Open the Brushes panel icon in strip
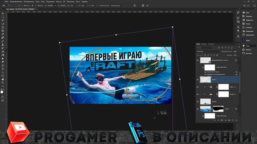Viewport: 257px width, 144px height. point(238,18)
